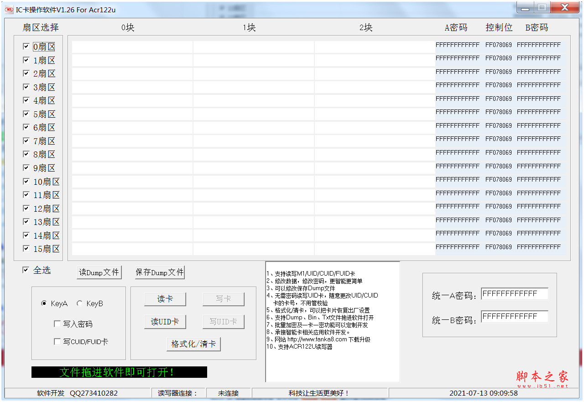Enable the 写入密码 checkbox
The height and width of the screenshot is (402, 584).
click(57, 324)
